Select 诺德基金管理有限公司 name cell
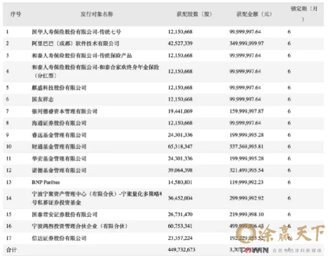Viewport: 328px width, 256px height. click(x=59, y=170)
